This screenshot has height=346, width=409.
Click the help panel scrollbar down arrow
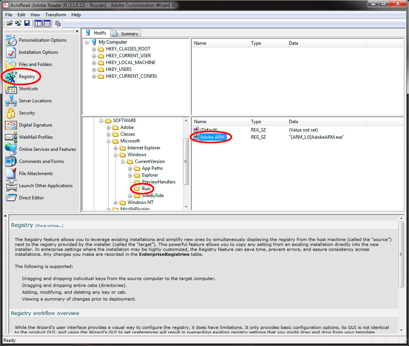401,330
